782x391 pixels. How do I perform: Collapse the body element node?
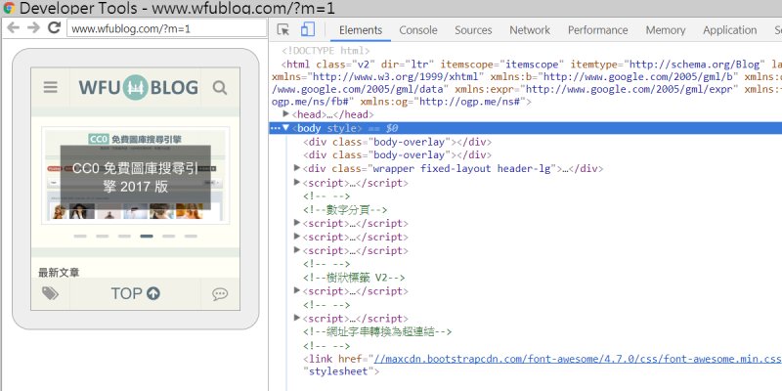tap(285, 128)
